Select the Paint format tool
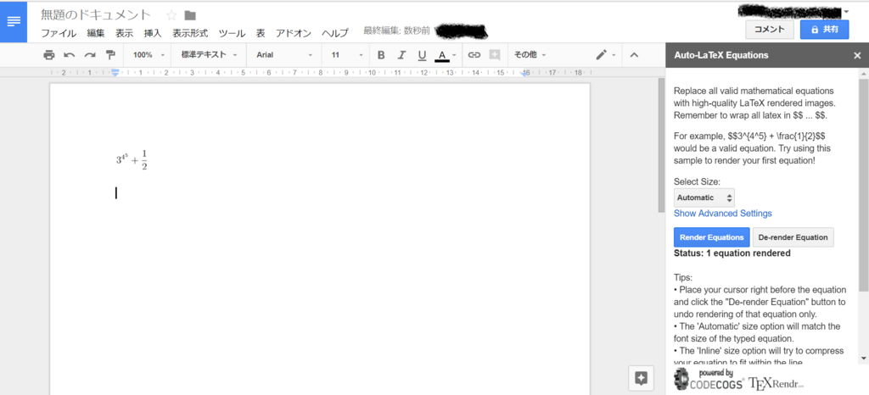Image resolution: width=869 pixels, height=395 pixels. pos(110,55)
